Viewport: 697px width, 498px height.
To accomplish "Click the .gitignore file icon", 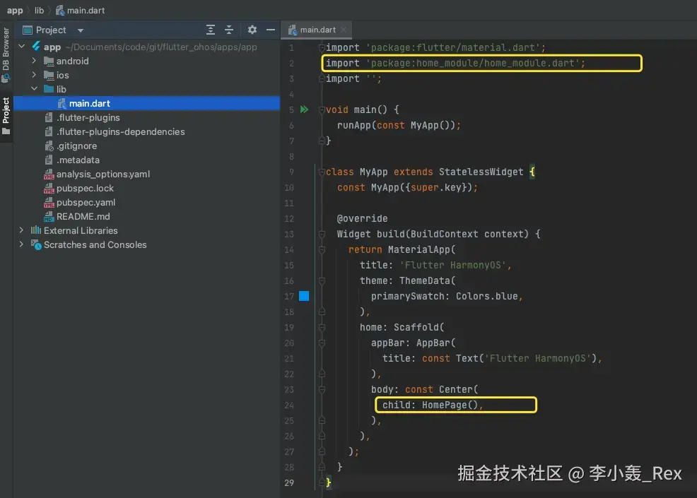I will click(49, 146).
